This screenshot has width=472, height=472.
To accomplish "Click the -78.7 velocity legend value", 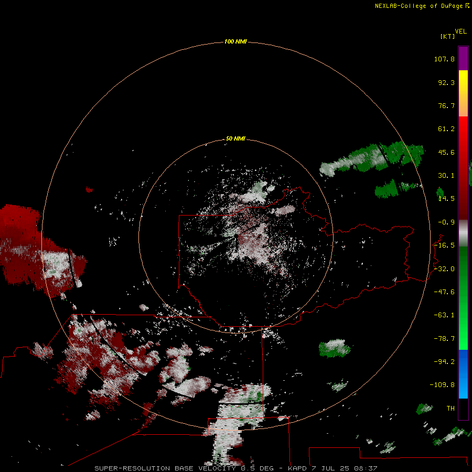I will [444, 339].
